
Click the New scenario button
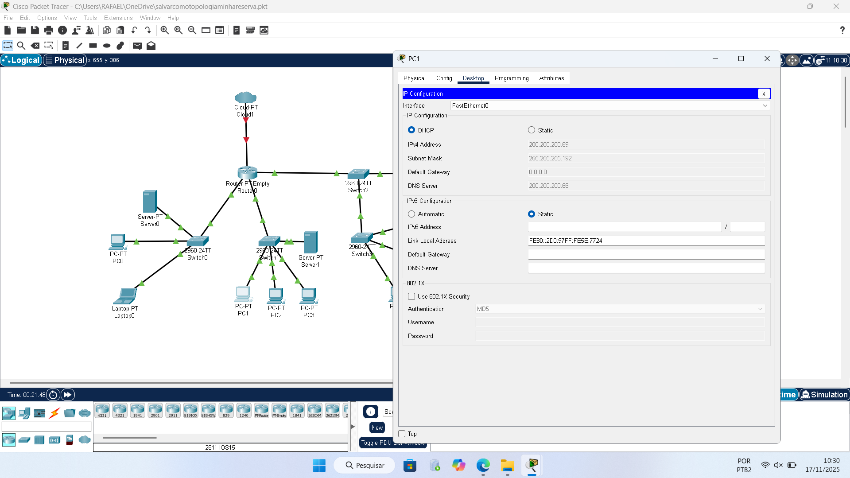pyautogui.click(x=377, y=427)
